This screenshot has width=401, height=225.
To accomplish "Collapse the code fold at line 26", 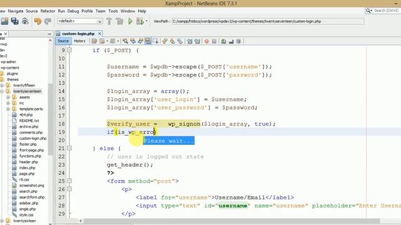I will click(x=70, y=189).
